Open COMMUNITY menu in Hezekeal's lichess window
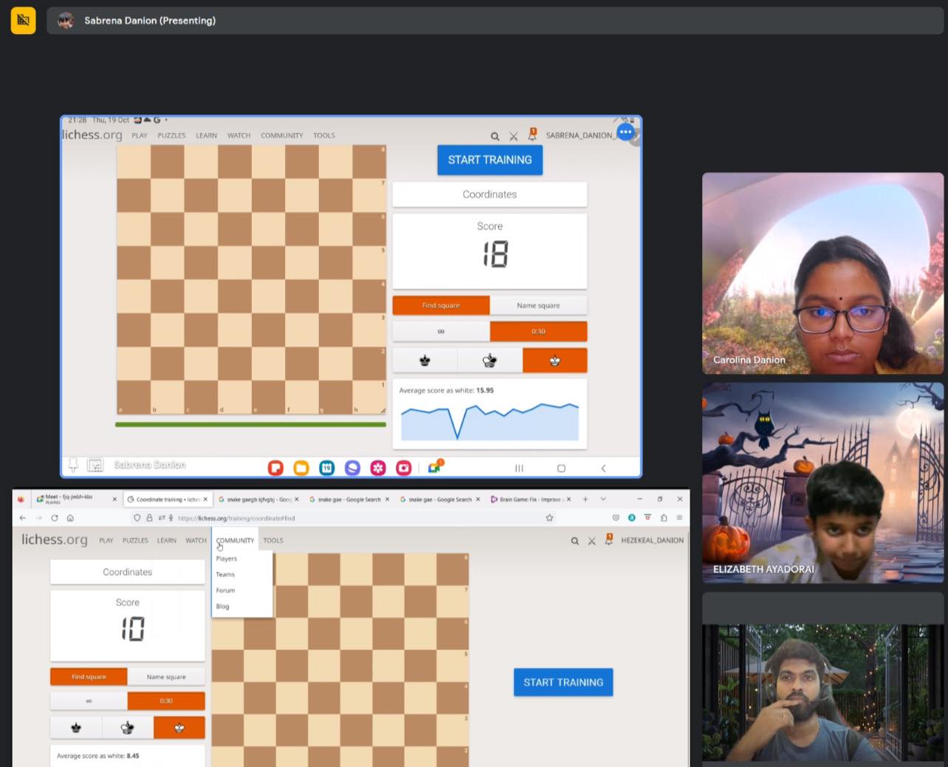Viewport: 948px width, 767px height. (x=235, y=540)
